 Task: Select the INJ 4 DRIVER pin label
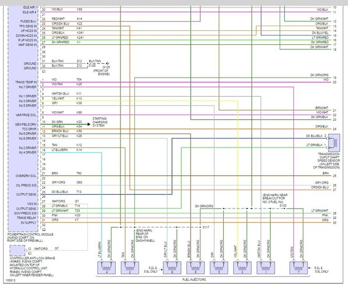point(27,152)
